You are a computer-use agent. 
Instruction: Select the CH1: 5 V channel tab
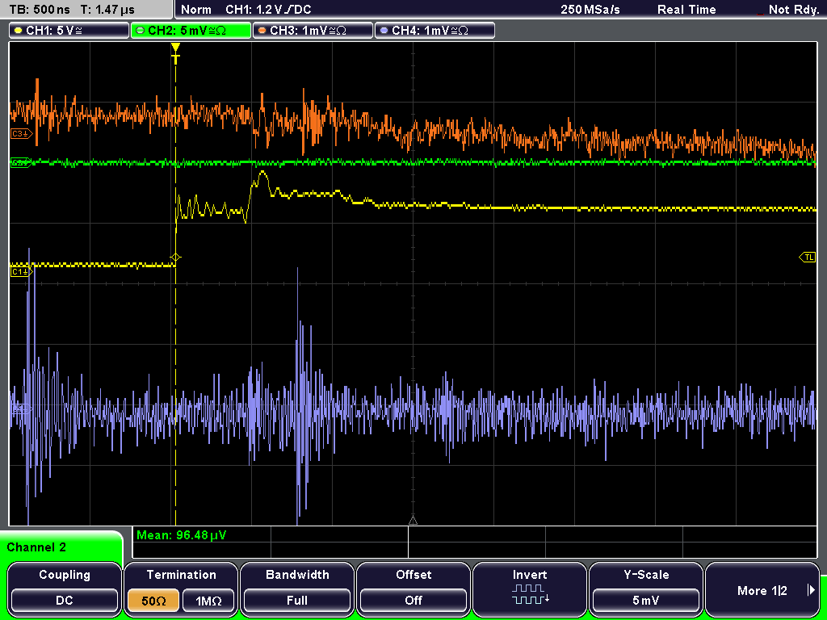point(69,31)
